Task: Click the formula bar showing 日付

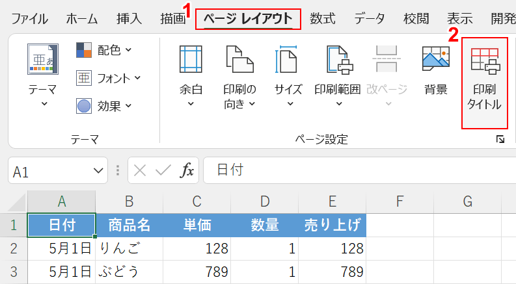Action: pos(358,170)
